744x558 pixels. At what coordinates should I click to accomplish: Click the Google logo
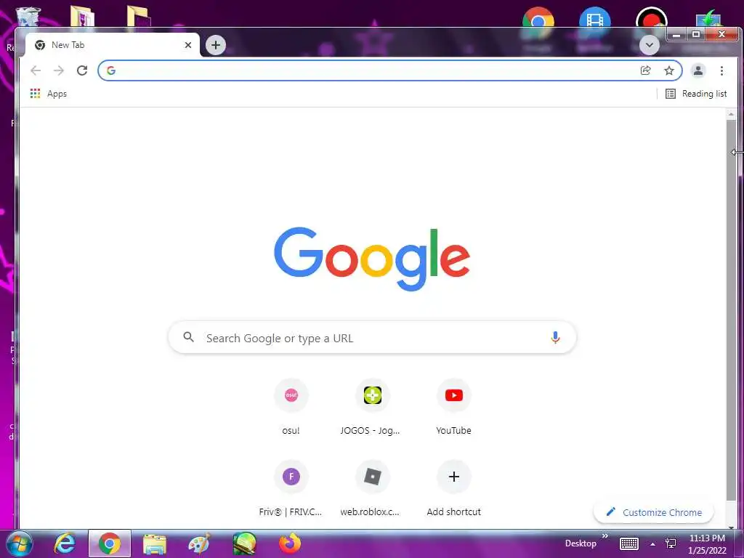pyautogui.click(x=372, y=259)
